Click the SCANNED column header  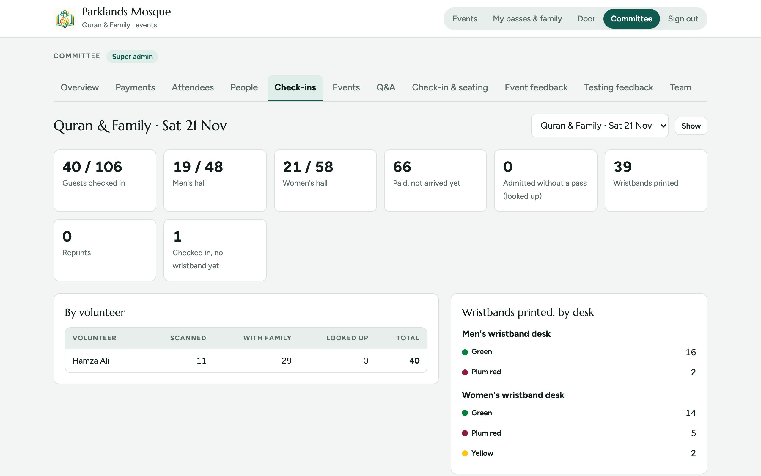coord(188,338)
